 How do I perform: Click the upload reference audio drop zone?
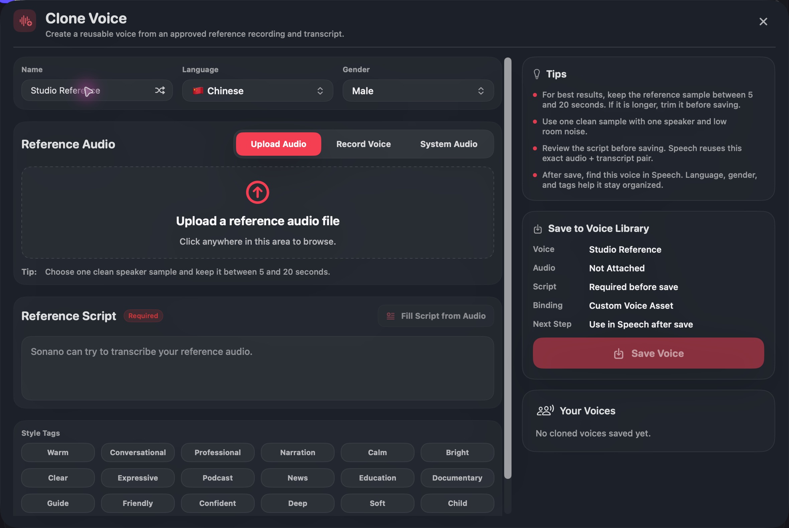257,213
